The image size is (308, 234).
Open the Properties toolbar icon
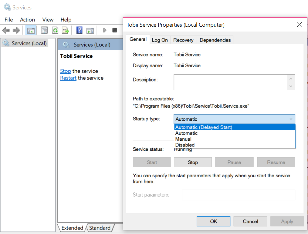(x=44, y=30)
